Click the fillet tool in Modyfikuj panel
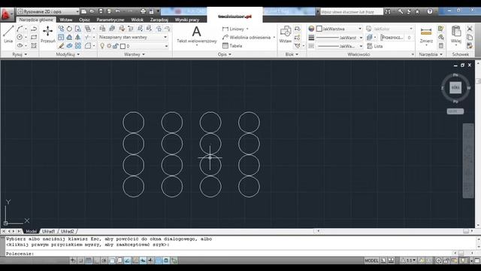 point(88,46)
